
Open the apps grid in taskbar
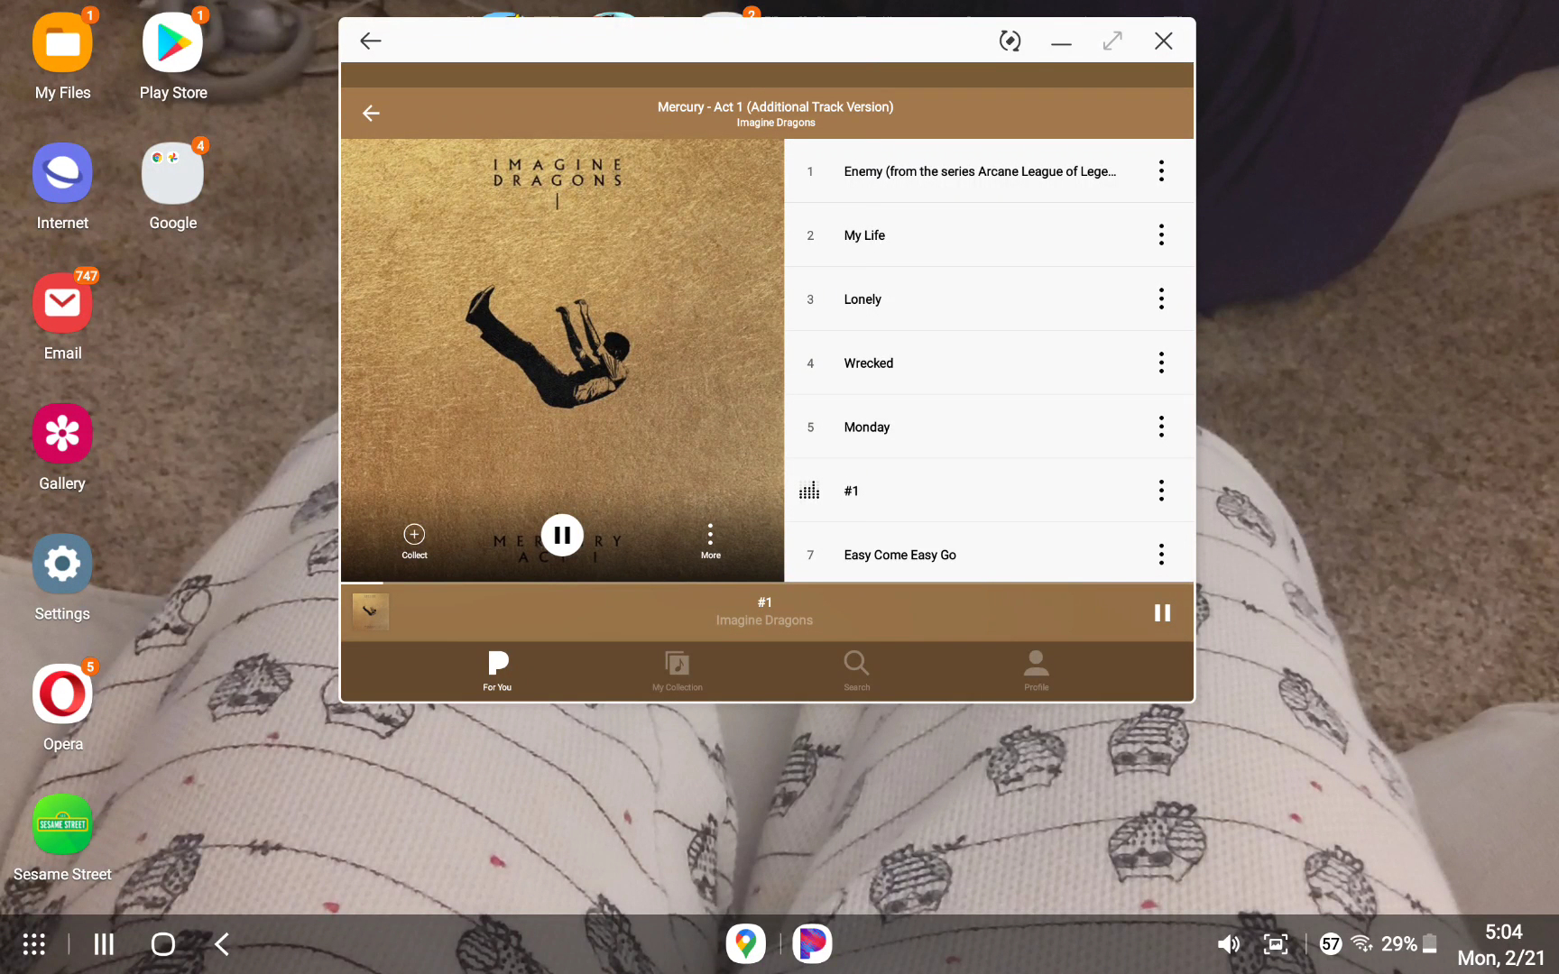[34, 944]
